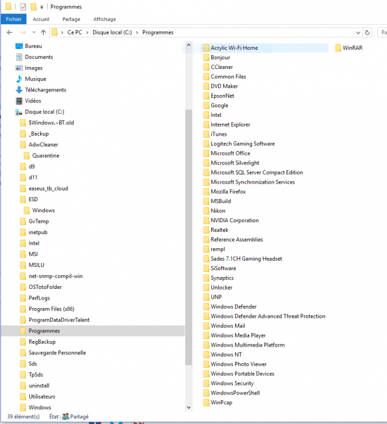Click the Disque local (C:) drive icon
The height and width of the screenshot is (424, 387).
[19, 112]
